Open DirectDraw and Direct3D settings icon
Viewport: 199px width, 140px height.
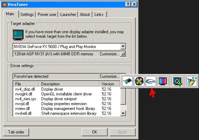(x=139, y=81)
